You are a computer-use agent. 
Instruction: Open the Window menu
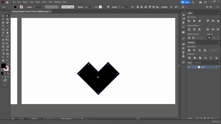coord(57,2)
